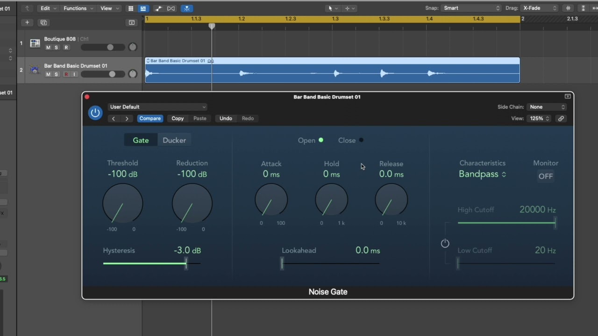Open the secondary crosshair tool menu

(x=349, y=8)
